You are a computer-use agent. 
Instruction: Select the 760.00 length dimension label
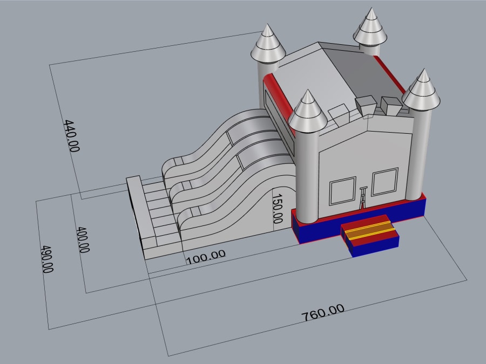click(323, 312)
